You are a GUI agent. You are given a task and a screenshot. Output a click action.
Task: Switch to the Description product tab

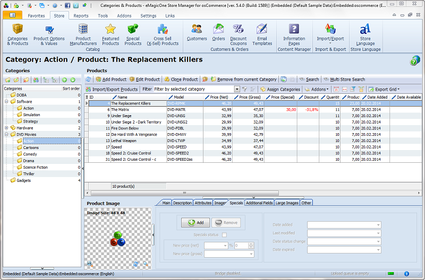(182, 203)
